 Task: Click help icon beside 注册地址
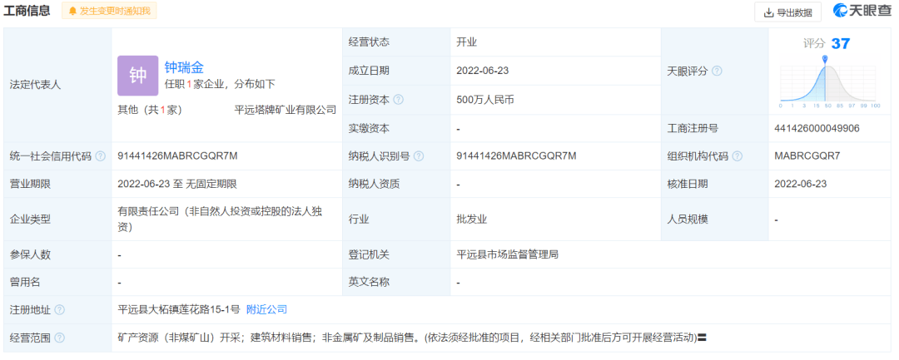click(59, 310)
